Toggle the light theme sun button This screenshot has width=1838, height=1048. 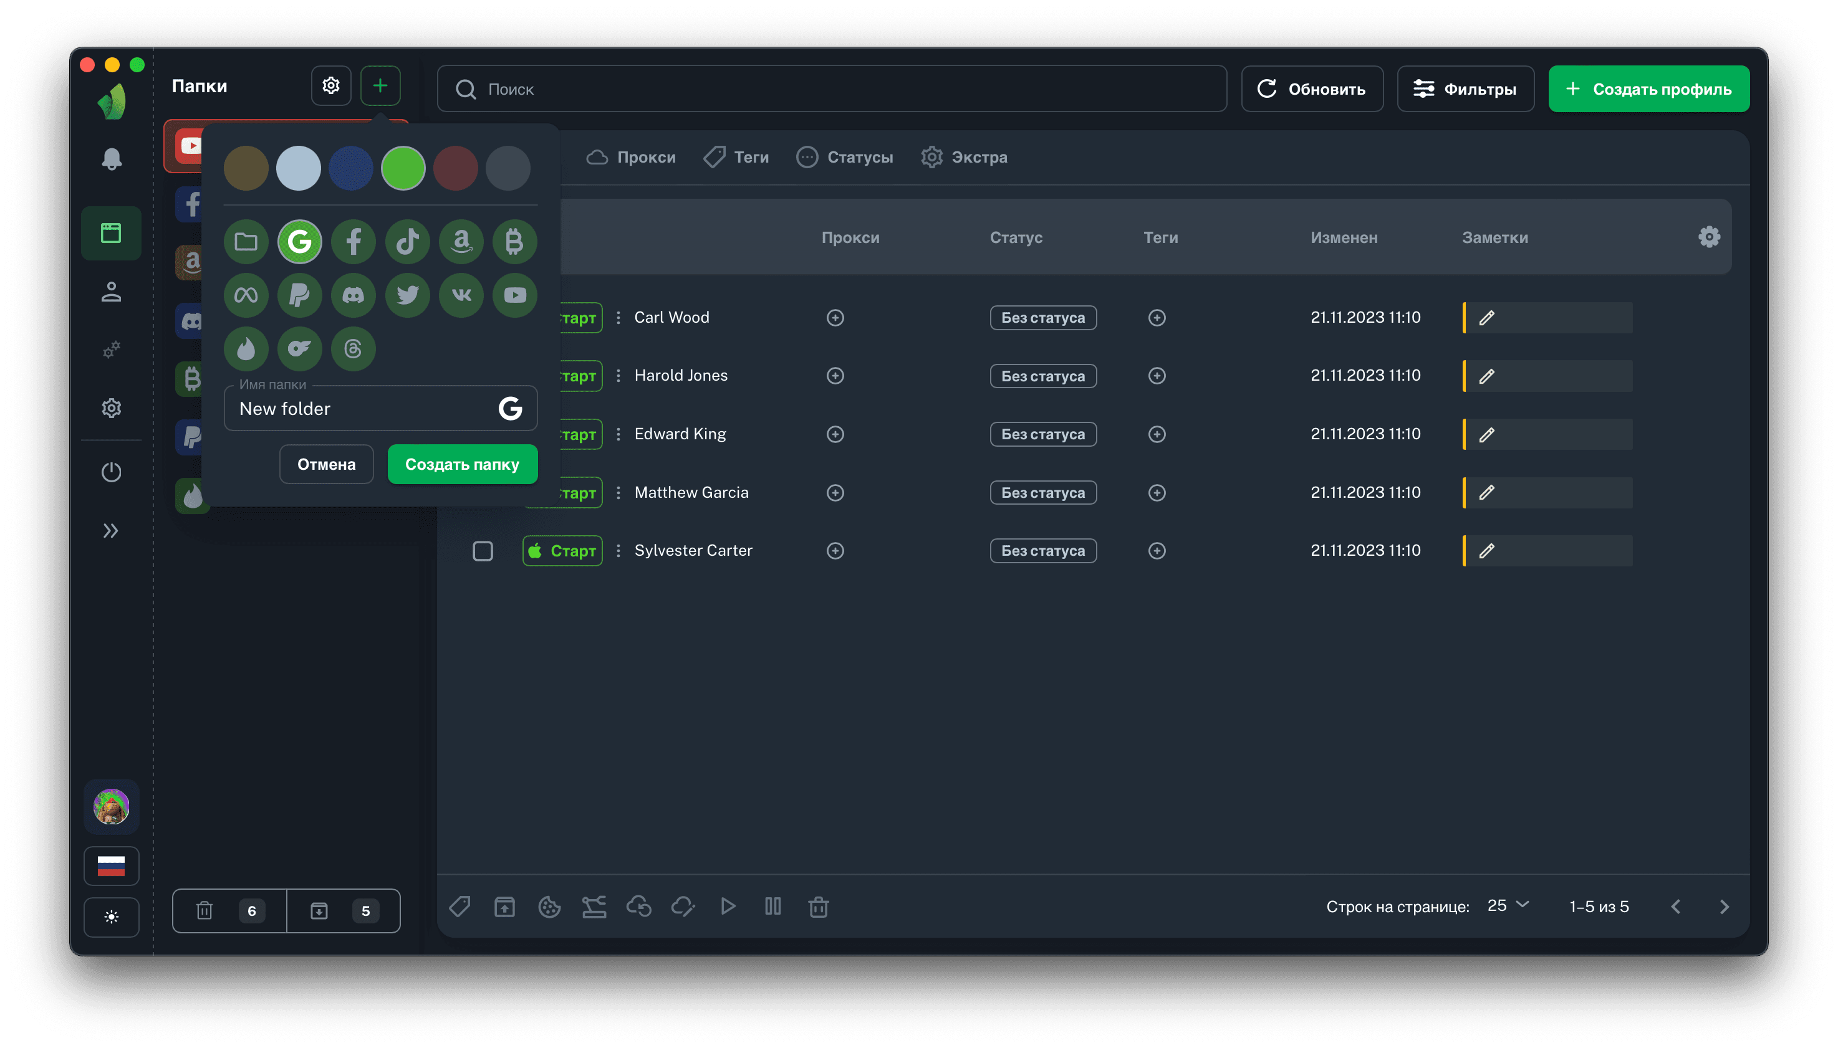[111, 917]
